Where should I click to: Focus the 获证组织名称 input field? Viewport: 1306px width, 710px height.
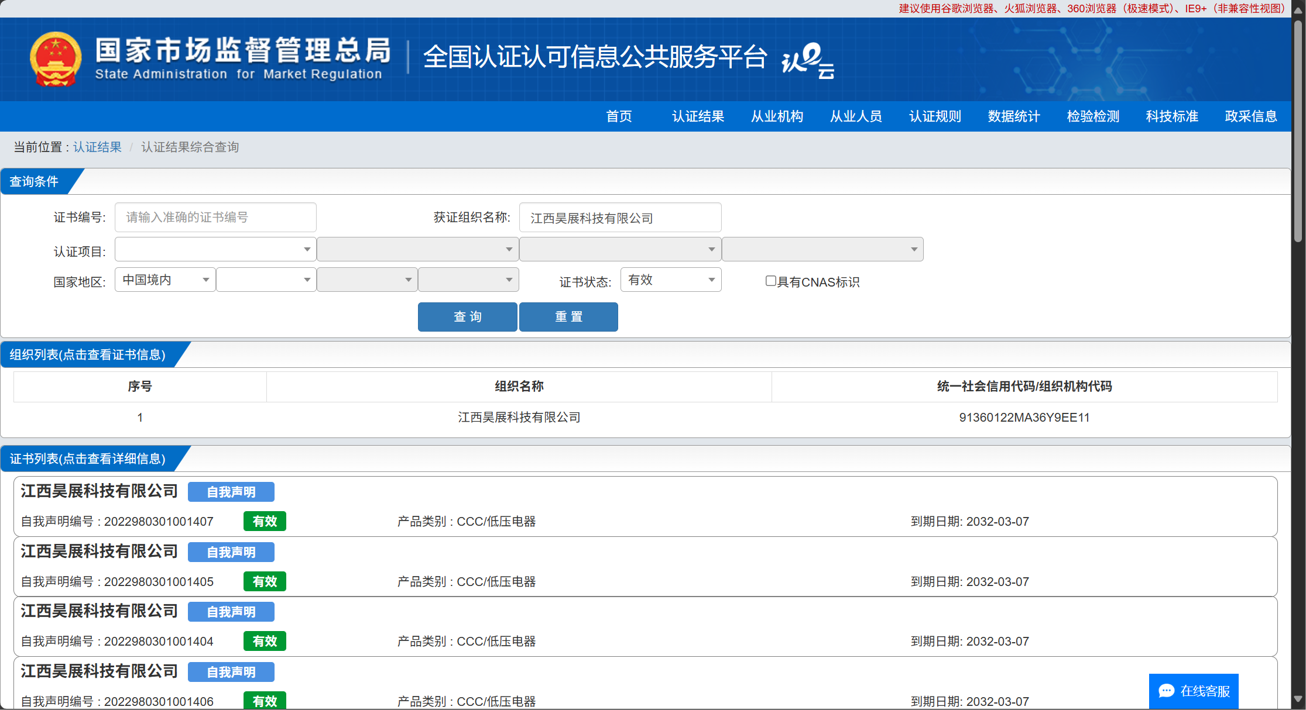tap(620, 218)
